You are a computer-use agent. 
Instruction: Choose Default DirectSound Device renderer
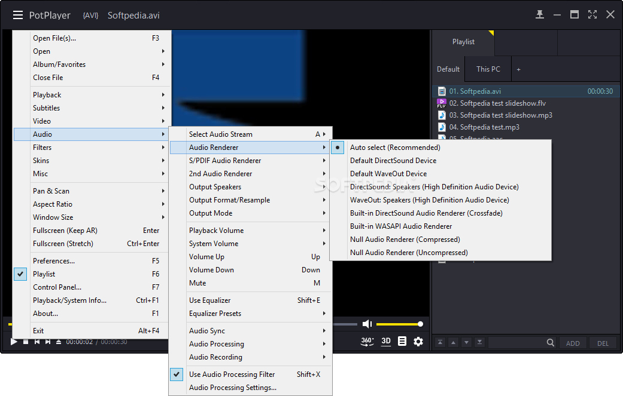(x=440, y=161)
